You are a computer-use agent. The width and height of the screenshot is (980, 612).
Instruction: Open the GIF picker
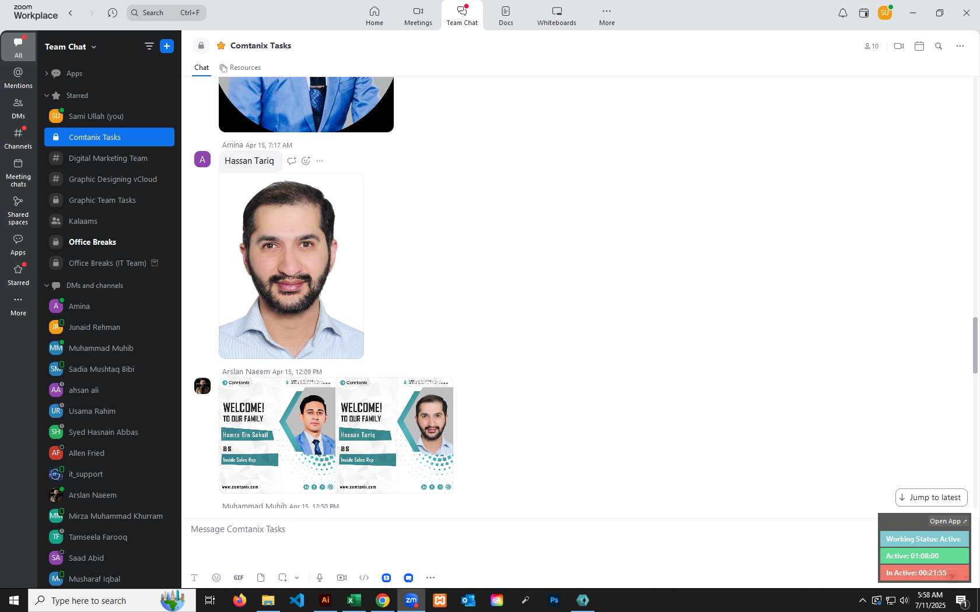click(239, 578)
